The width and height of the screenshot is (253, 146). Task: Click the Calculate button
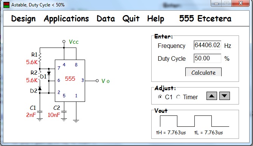[203, 72]
